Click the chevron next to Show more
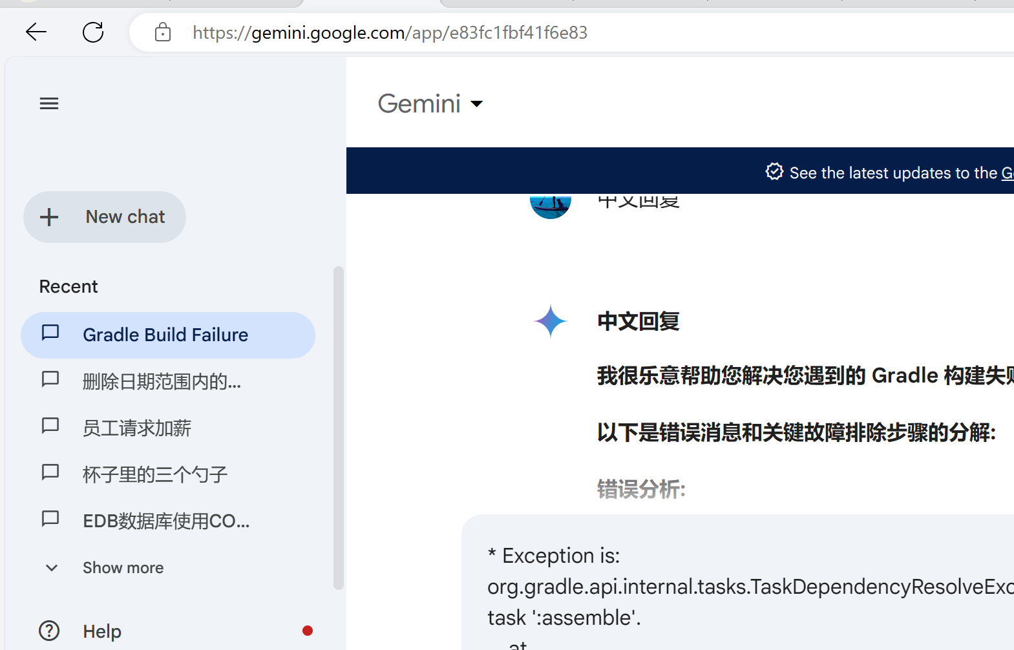1014x650 pixels. pos(52,568)
